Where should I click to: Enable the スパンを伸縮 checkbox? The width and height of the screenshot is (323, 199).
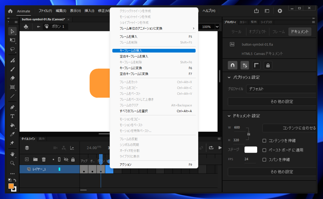[x=264, y=159]
